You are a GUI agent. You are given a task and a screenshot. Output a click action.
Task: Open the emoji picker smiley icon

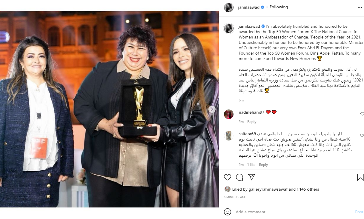(228, 212)
